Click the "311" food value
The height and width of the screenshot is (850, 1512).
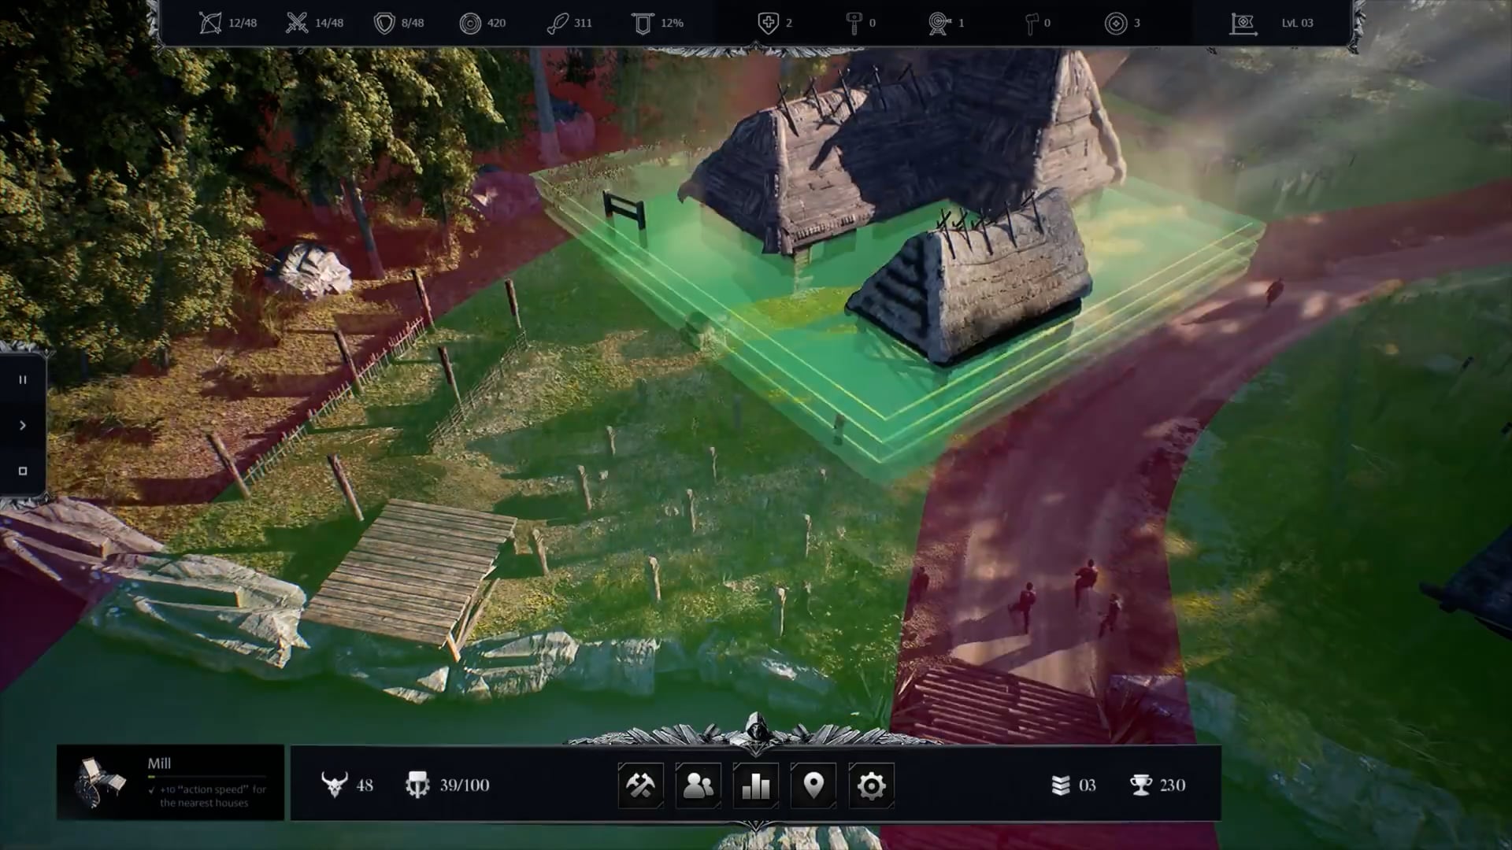[583, 23]
